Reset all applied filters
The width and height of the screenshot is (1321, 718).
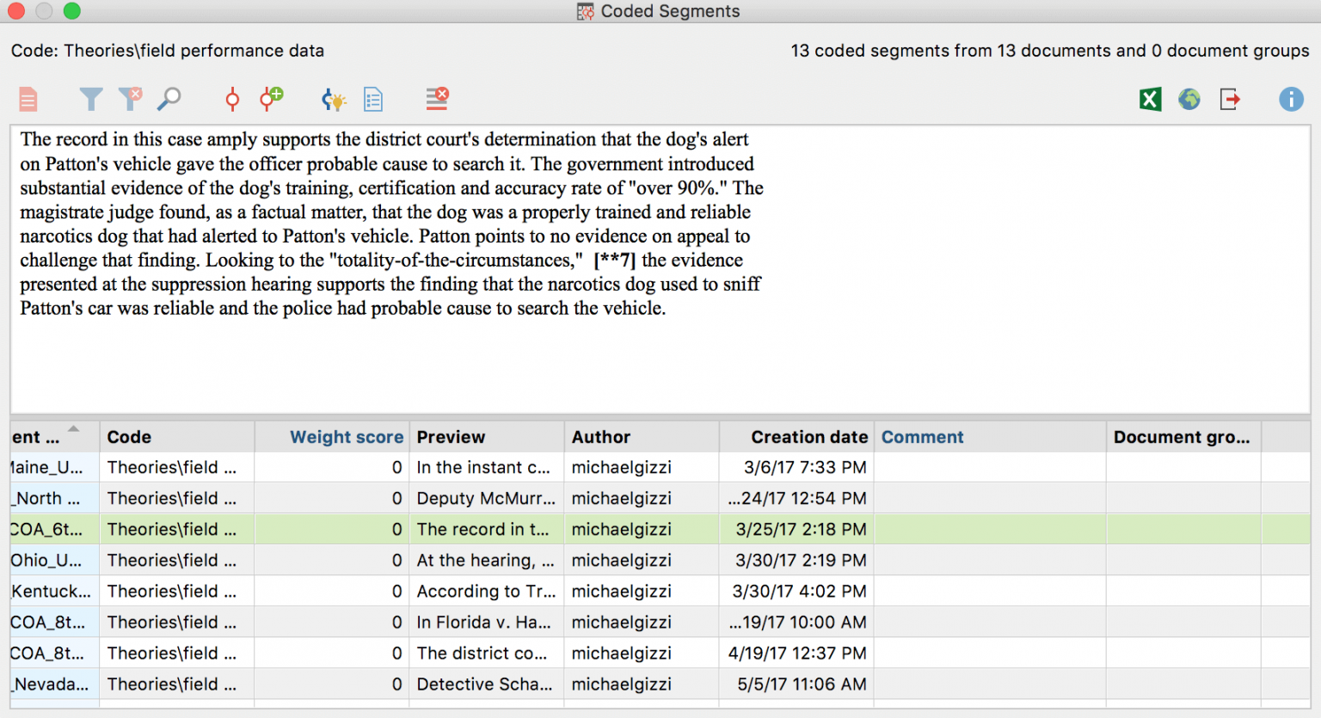point(130,99)
